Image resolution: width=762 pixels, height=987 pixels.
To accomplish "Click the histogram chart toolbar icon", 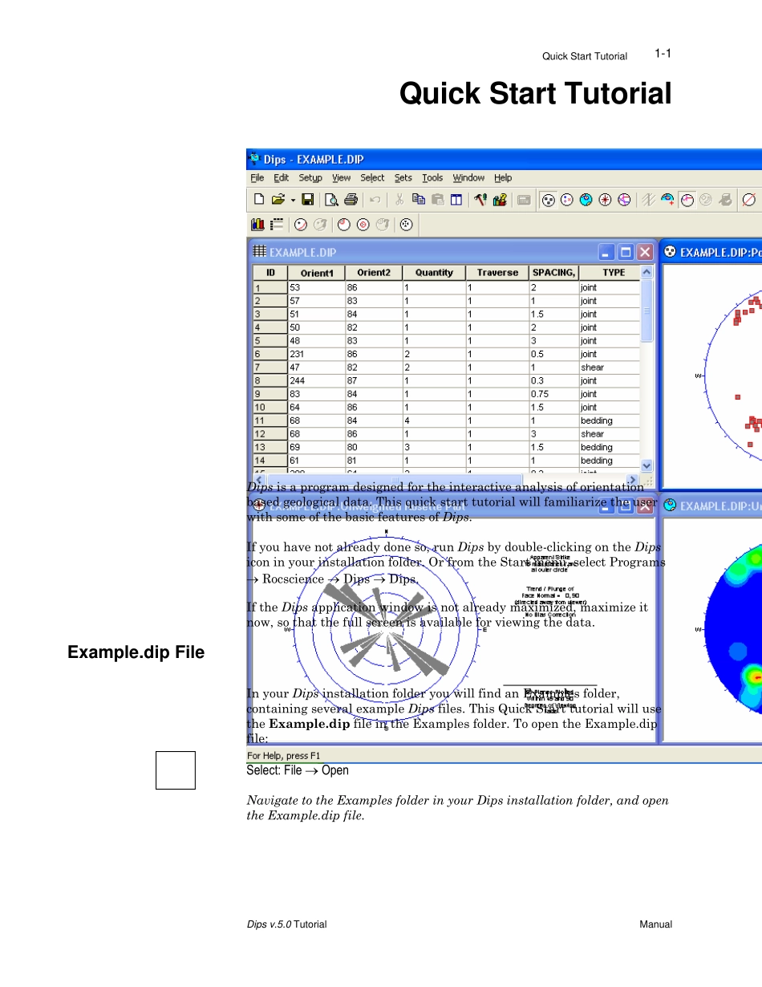I will point(258,225).
